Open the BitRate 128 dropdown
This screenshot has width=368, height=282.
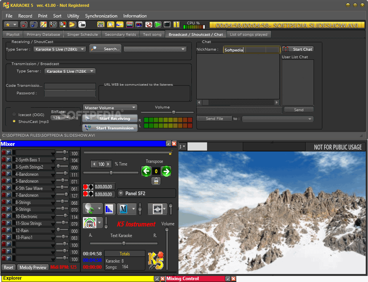[x=61, y=118]
